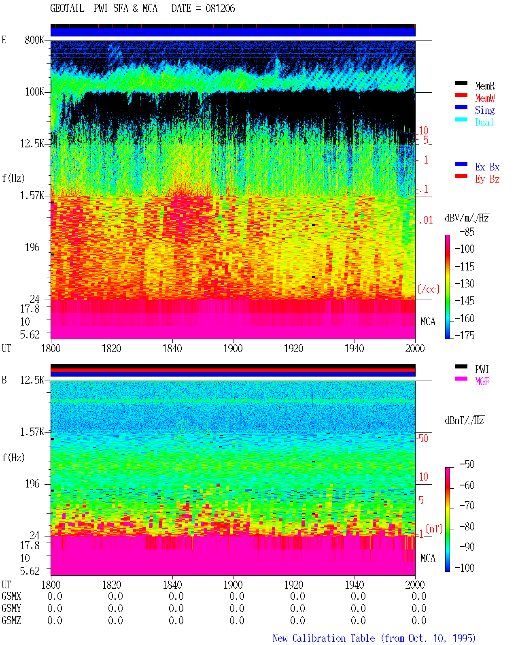Viewport: 518px width, 645px height.
Task: Click the plot title GEOTAIL PWI SFA & MCA
Action: (x=104, y=9)
